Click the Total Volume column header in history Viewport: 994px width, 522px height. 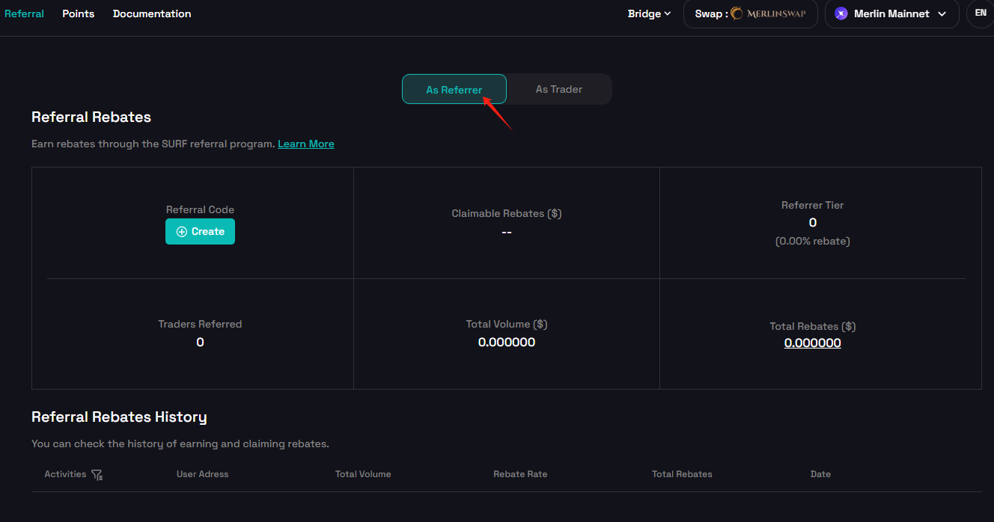363,474
